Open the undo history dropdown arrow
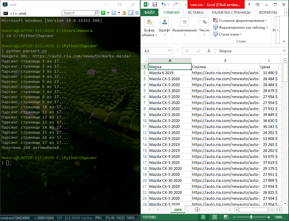Image resolution: width=289 pixels, height=221 pixels. [168, 4]
